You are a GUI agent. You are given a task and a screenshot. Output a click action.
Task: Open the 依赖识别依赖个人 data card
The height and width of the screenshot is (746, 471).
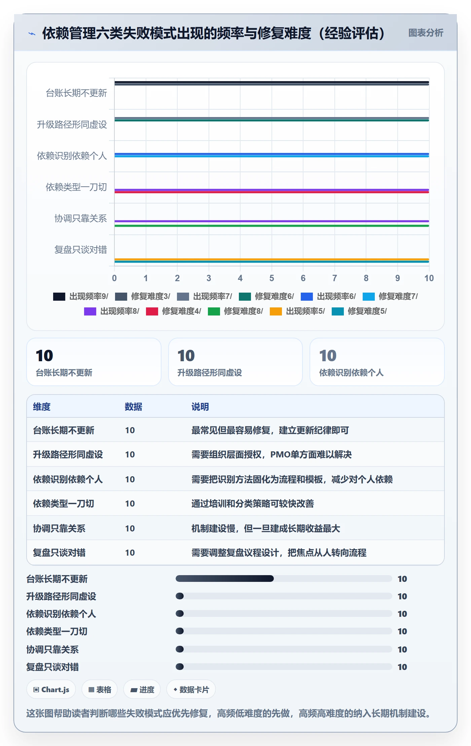[x=377, y=362]
